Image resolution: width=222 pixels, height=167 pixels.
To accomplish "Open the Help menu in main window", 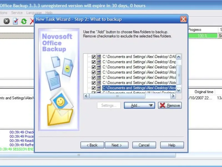I will [49, 13].
